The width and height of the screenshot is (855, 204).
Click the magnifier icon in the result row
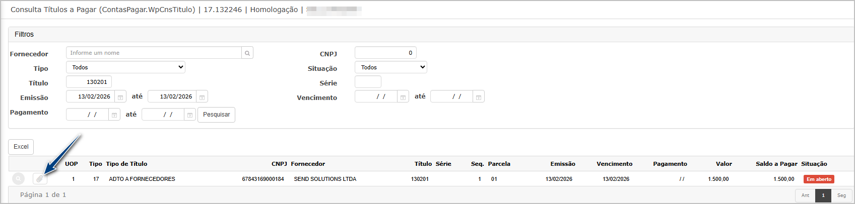pyautogui.click(x=18, y=179)
